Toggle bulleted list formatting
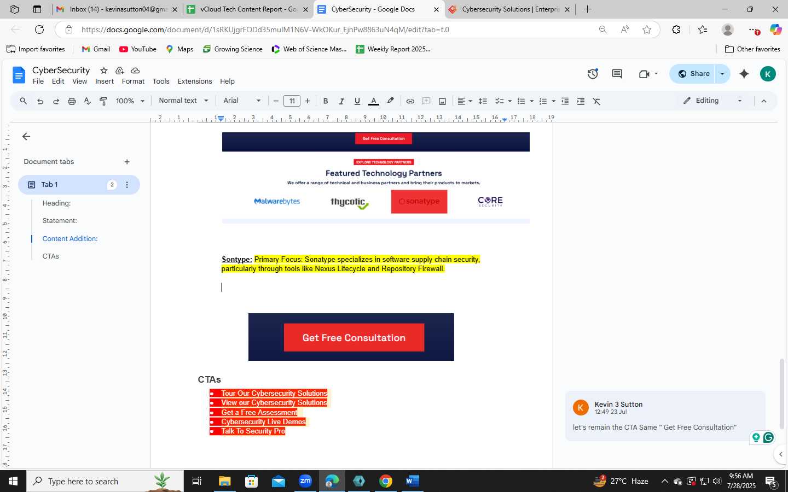The image size is (788, 492). [x=521, y=101]
